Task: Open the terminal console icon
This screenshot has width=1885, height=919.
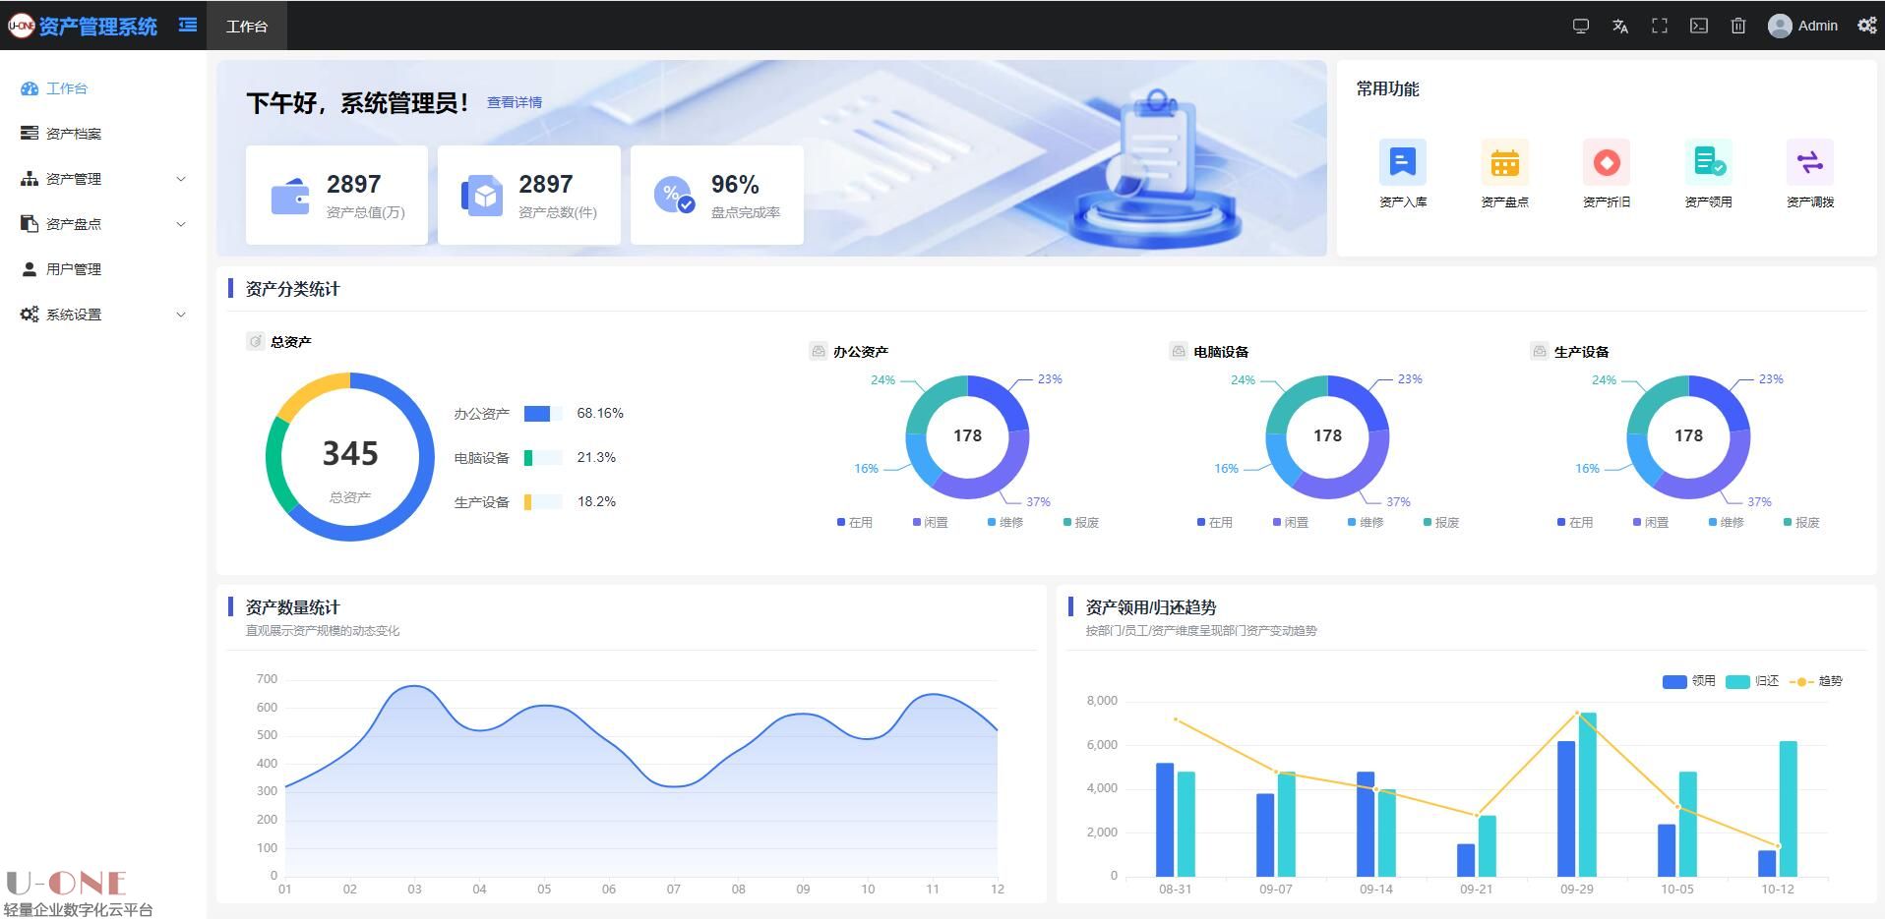Action: 1699,27
